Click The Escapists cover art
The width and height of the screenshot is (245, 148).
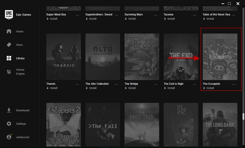click(220, 57)
